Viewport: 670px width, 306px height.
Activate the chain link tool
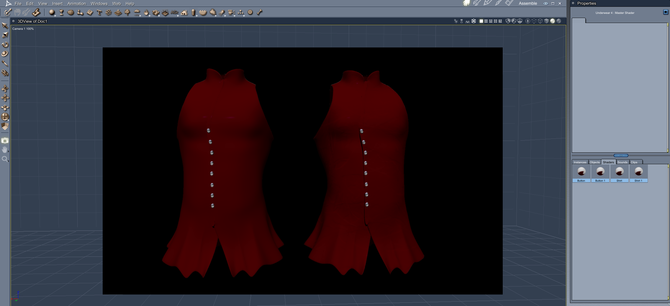pyautogui.click(x=5, y=73)
